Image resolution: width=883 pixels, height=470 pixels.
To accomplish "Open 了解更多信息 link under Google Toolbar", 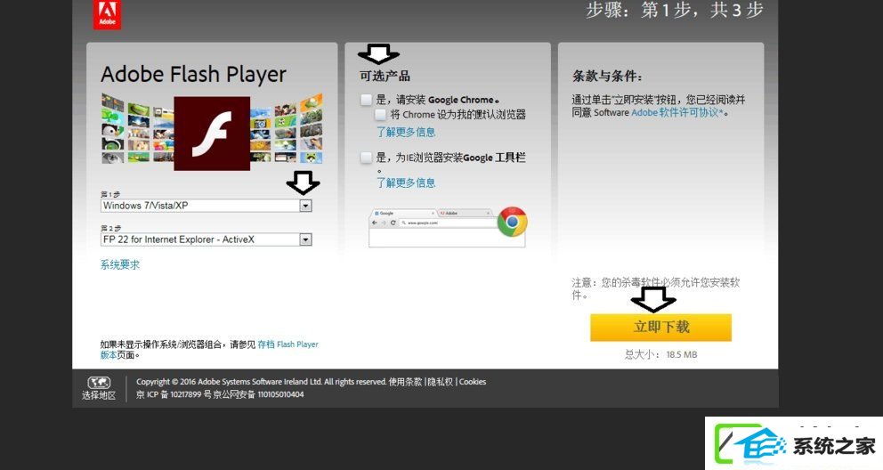I will [x=406, y=183].
